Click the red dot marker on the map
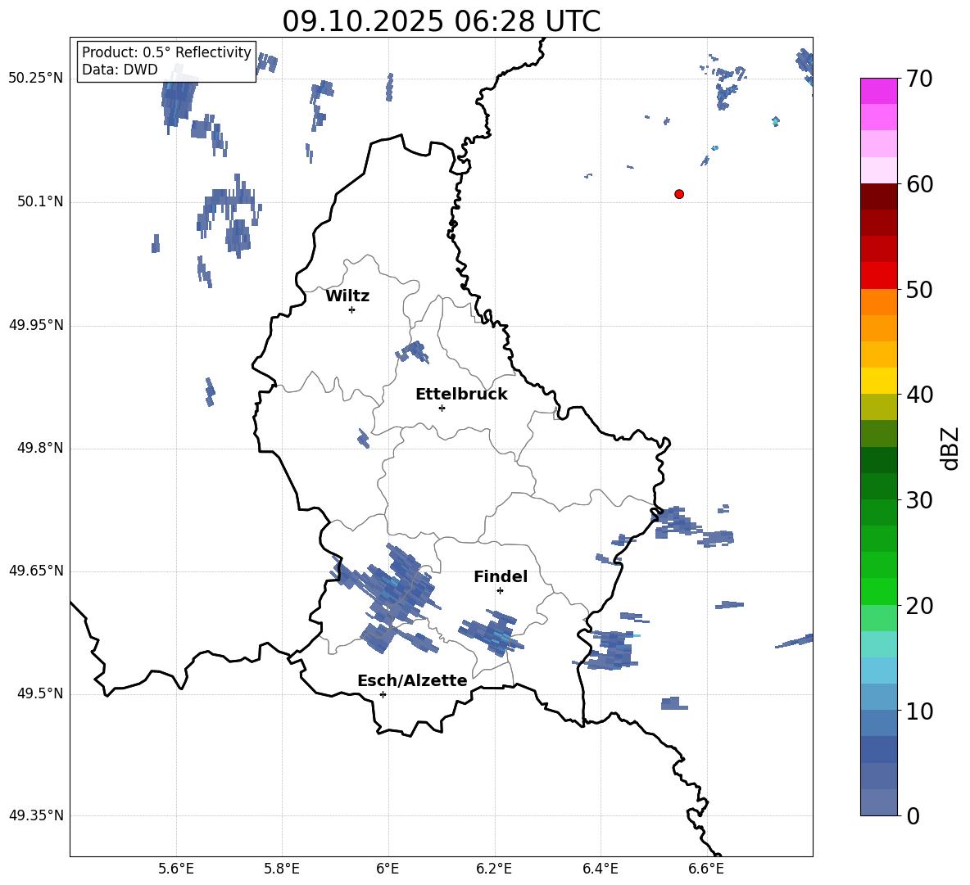This screenshot has width=970, height=885. pyautogui.click(x=679, y=194)
